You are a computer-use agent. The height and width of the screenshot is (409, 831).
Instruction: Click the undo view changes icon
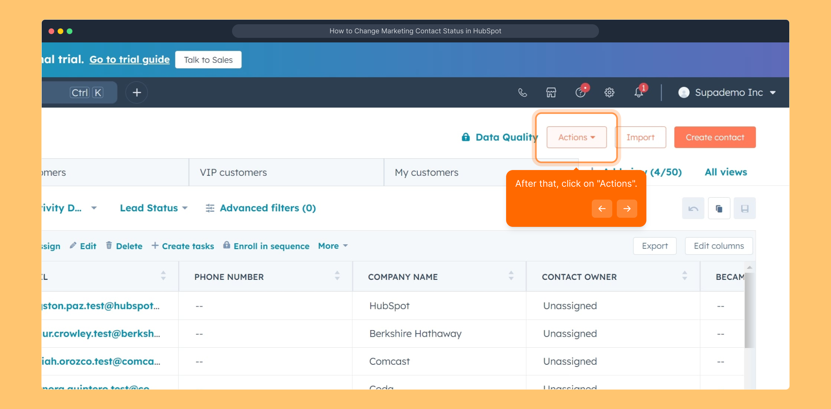tap(693, 208)
